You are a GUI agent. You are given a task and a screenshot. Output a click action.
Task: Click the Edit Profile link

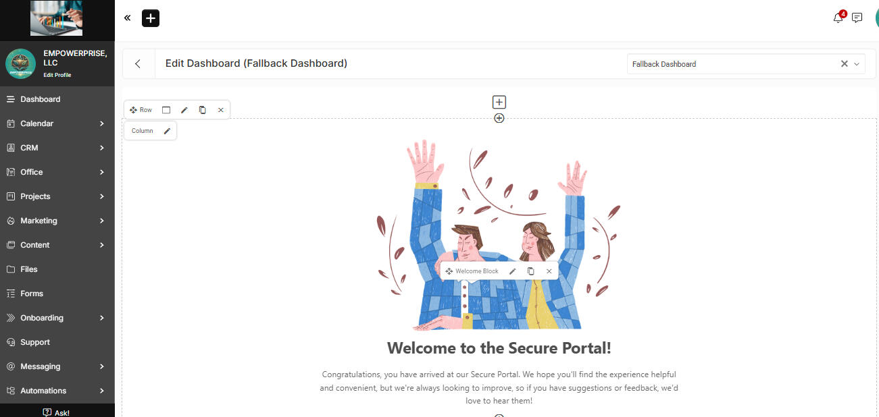tap(57, 75)
